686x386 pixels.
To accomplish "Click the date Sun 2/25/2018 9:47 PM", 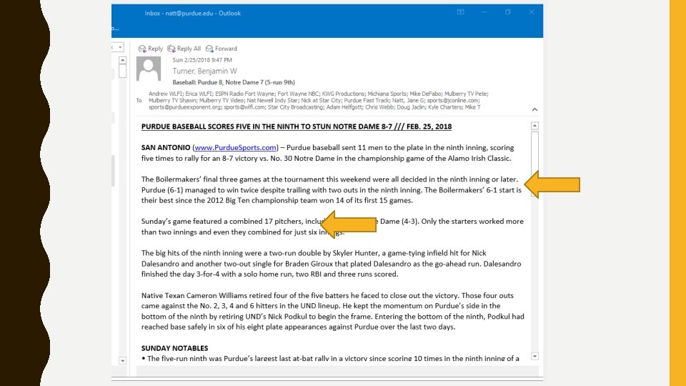I will [x=202, y=60].
